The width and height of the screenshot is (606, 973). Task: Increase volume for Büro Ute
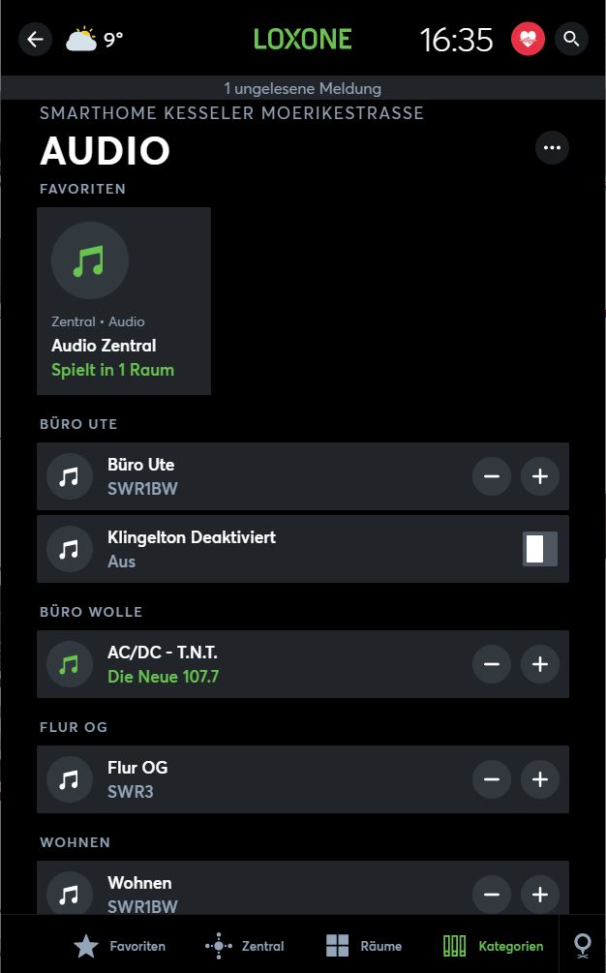(540, 476)
